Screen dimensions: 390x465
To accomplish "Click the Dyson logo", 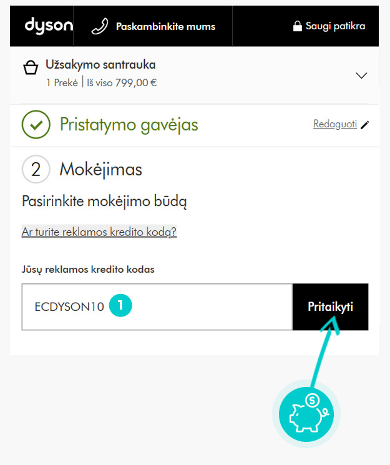I will [49, 26].
